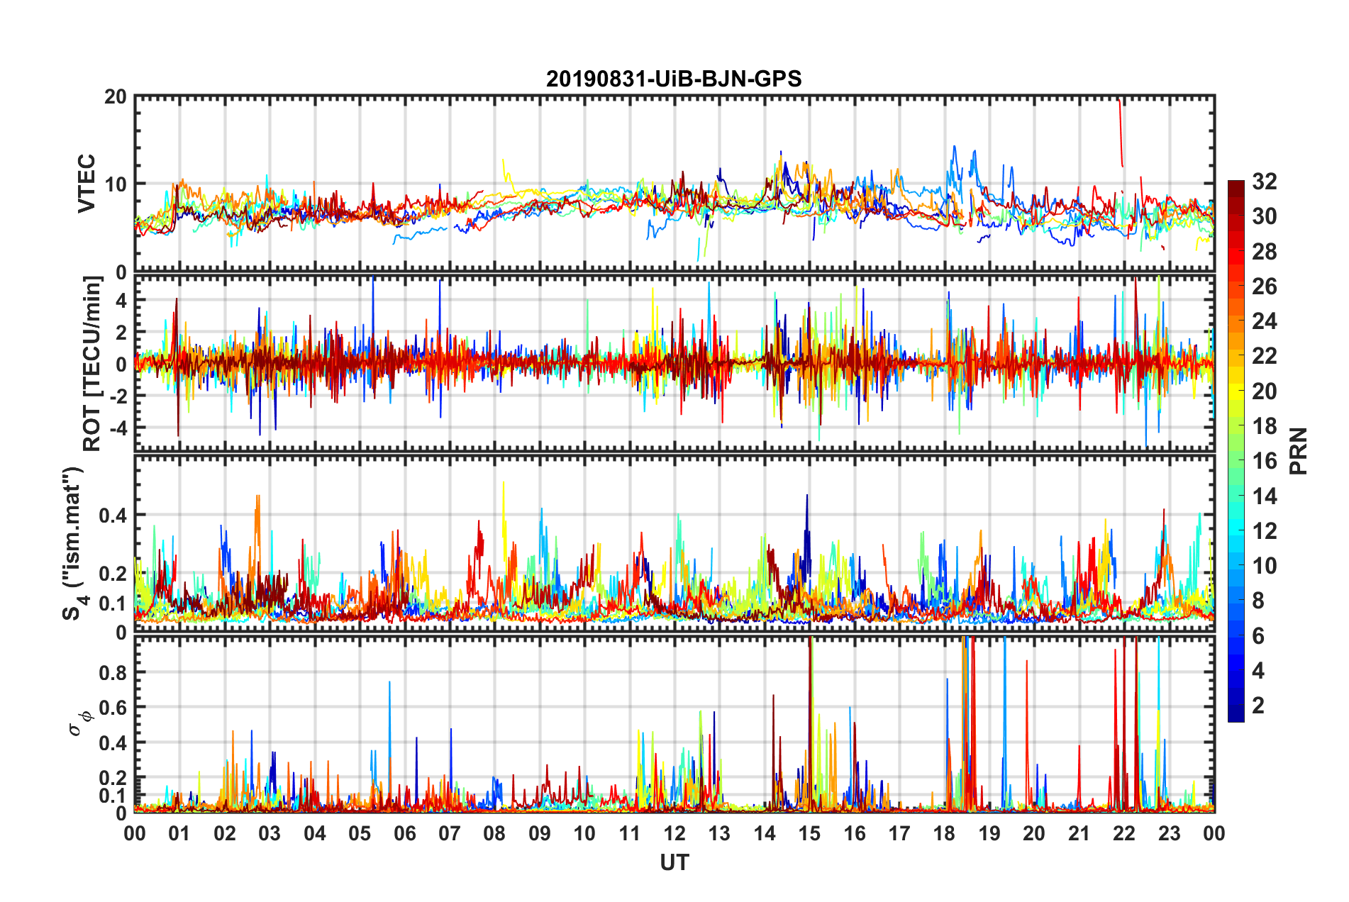Click the VTEC y-axis tick 20
This screenshot has height=902, width=1349.
pos(116,96)
